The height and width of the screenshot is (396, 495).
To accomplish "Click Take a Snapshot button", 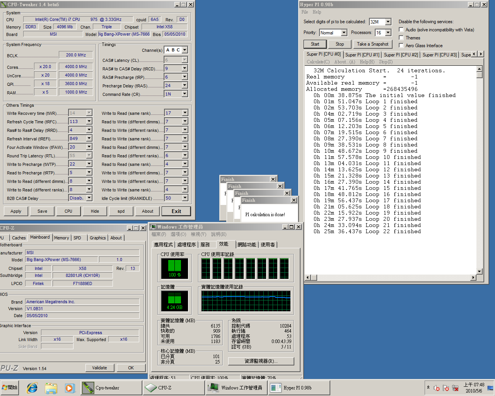I will 373,44.
